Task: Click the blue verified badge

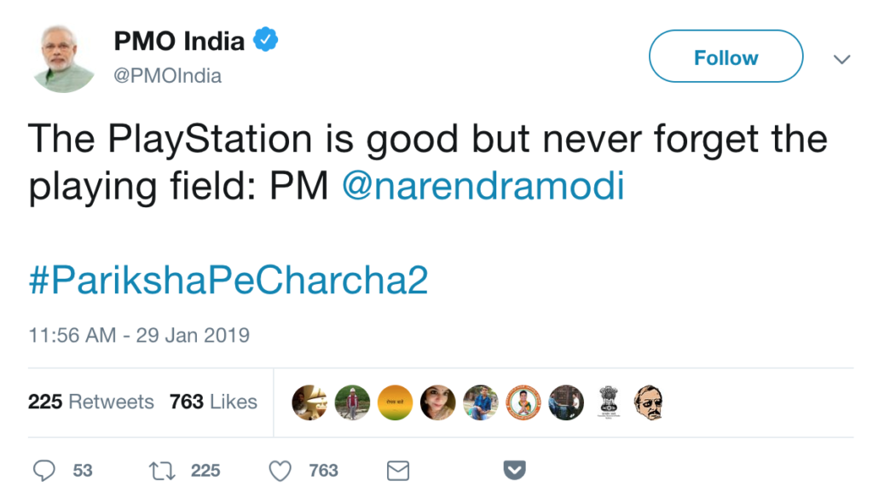Action: point(265,40)
